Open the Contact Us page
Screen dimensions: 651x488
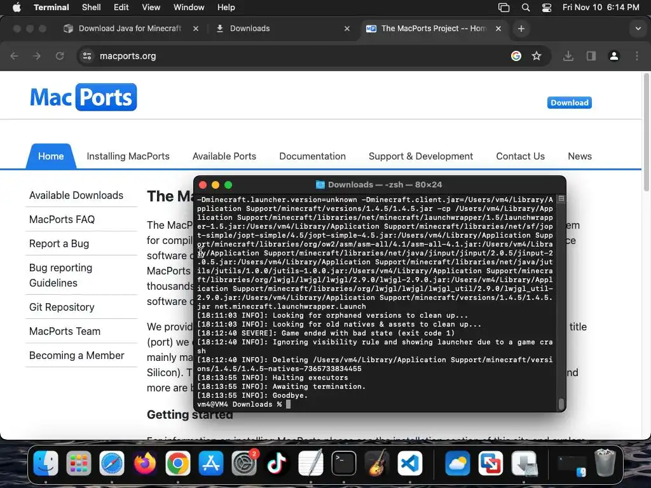pyautogui.click(x=520, y=156)
